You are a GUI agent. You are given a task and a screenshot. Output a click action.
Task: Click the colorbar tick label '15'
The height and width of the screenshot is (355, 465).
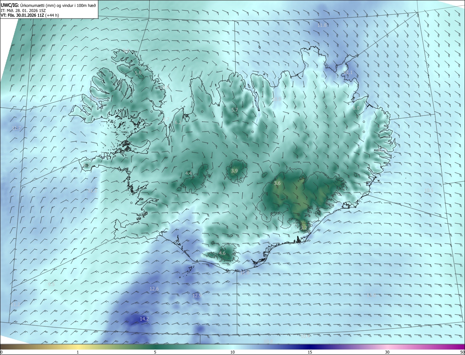[x=310, y=352]
